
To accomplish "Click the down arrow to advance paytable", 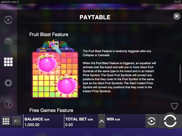I will click(x=174, y=106).
